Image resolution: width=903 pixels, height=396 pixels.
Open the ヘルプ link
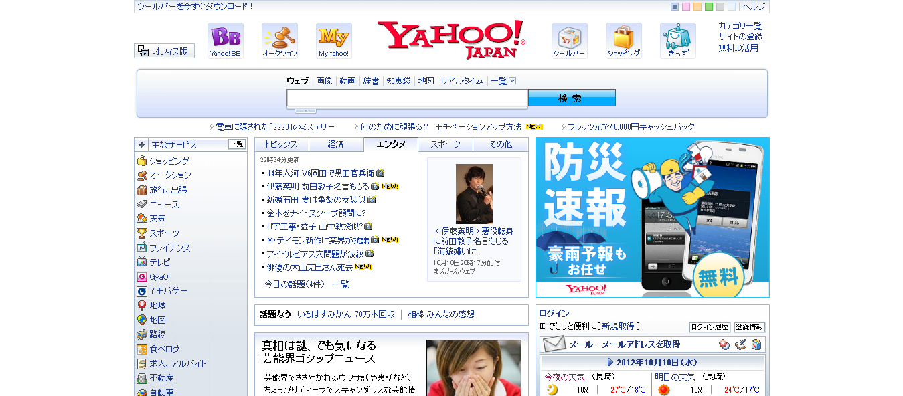754,7
